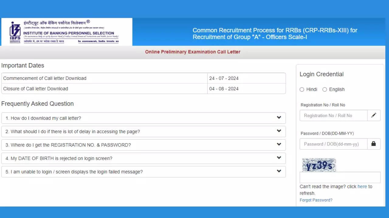Click the IBPS logo in the header
This screenshot has width=389, height=218.
point(15,32)
